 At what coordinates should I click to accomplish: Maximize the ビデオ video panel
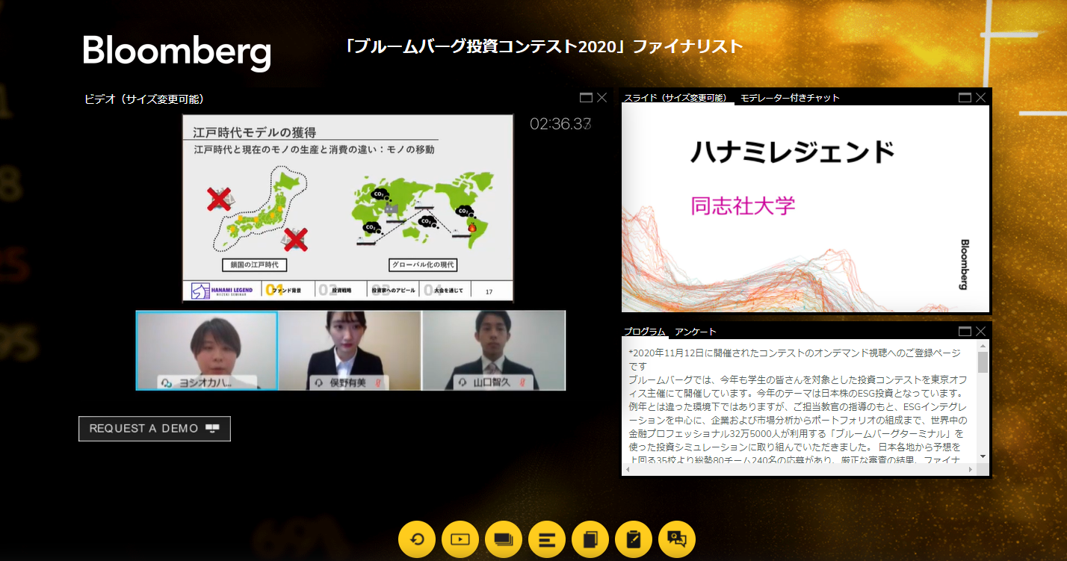(x=586, y=98)
